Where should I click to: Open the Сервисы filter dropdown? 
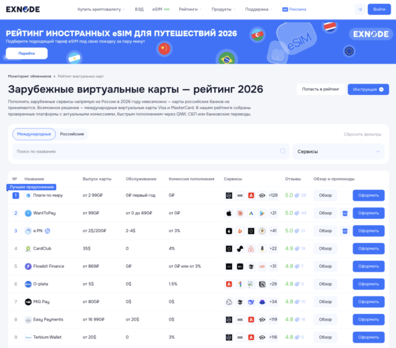tap(338, 151)
